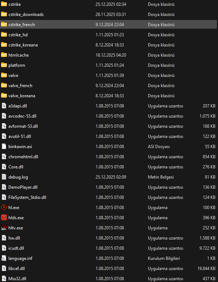
Task: Select the chromehtml.dll file name
Action: pos(23,157)
